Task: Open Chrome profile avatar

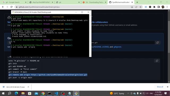Action: [163, 7]
